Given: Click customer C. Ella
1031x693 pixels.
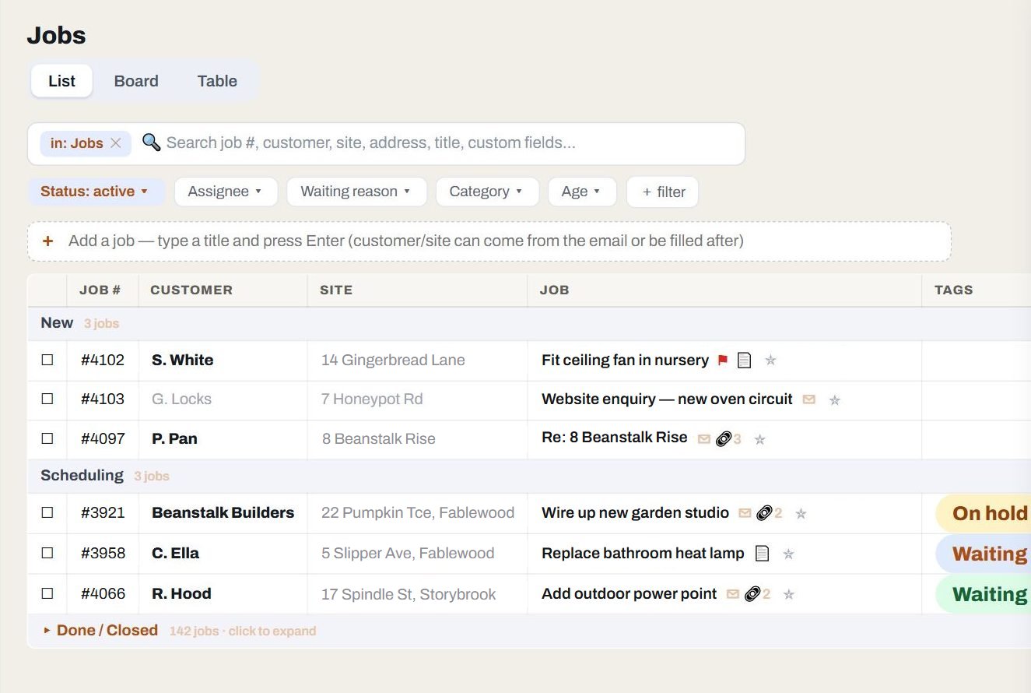Looking at the screenshot, I should pos(175,553).
